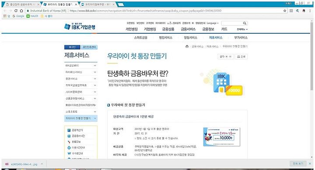Bookmark this page with the star icon
The width and height of the screenshot is (315, 170).
pos(285,10)
